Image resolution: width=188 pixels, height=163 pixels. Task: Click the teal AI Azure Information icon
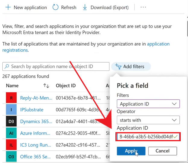click(x=11, y=133)
